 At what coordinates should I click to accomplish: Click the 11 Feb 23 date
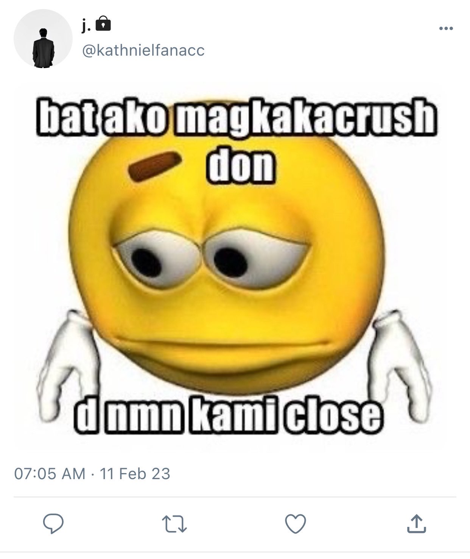click(x=135, y=474)
